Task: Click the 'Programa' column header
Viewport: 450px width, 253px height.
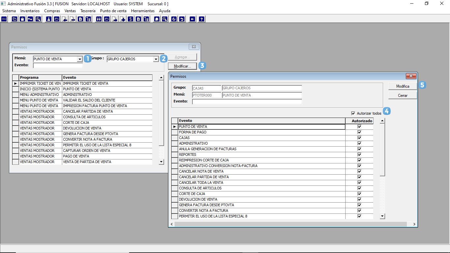Action: (x=40, y=77)
